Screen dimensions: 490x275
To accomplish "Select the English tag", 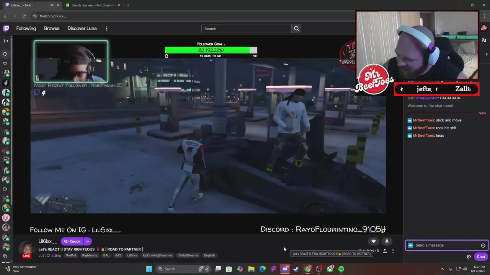I will point(209,256).
